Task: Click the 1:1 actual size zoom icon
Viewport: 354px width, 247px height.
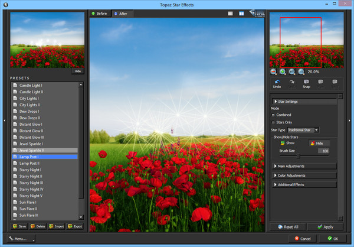Action: coord(300,72)
